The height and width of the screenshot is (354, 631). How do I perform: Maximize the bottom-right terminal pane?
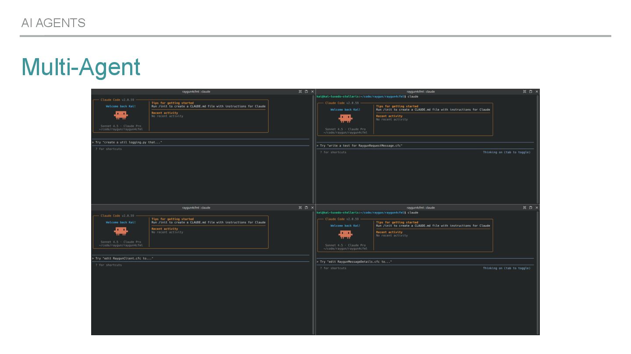(525, 208)
